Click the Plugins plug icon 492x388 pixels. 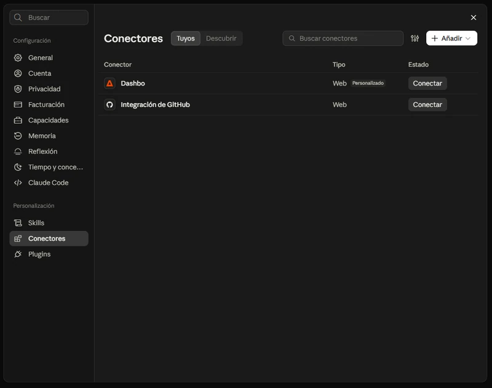pyautogui.click(x=18, y=254)
